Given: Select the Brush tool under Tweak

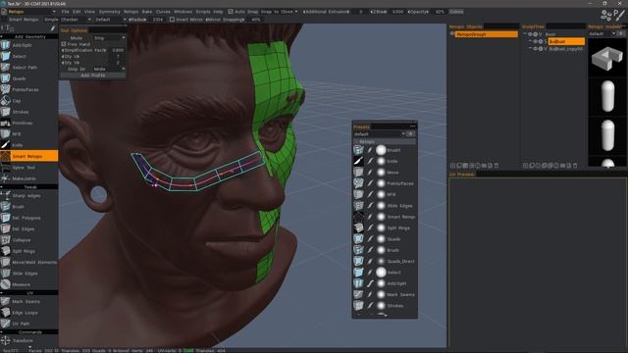Looking at the screenshot, I should (x=28, y=207).
